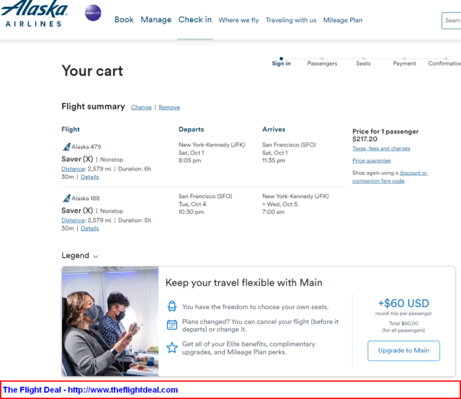Open Distance link for Alaska 188
Viewport: 461px width, 399px height.
pyautogui.click(x=73, y=220)
